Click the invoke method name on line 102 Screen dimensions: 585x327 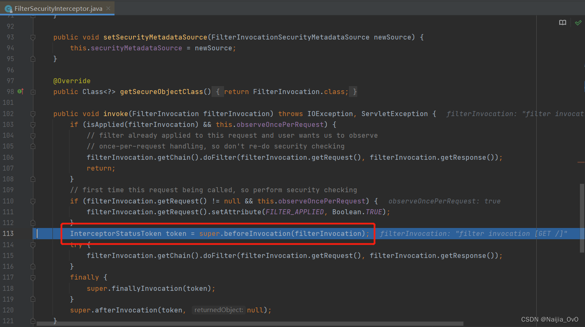point(116,114)
